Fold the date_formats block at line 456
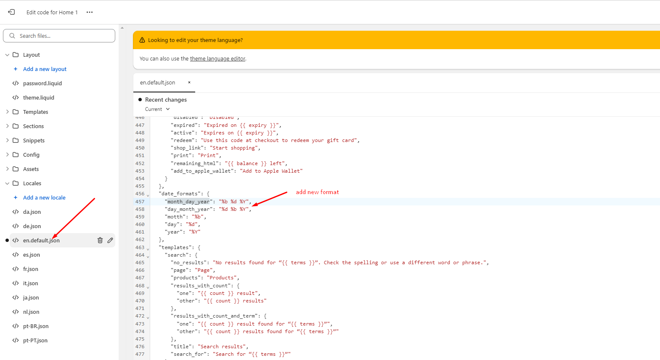Viewport: 660px width, 360px height. 148,195
